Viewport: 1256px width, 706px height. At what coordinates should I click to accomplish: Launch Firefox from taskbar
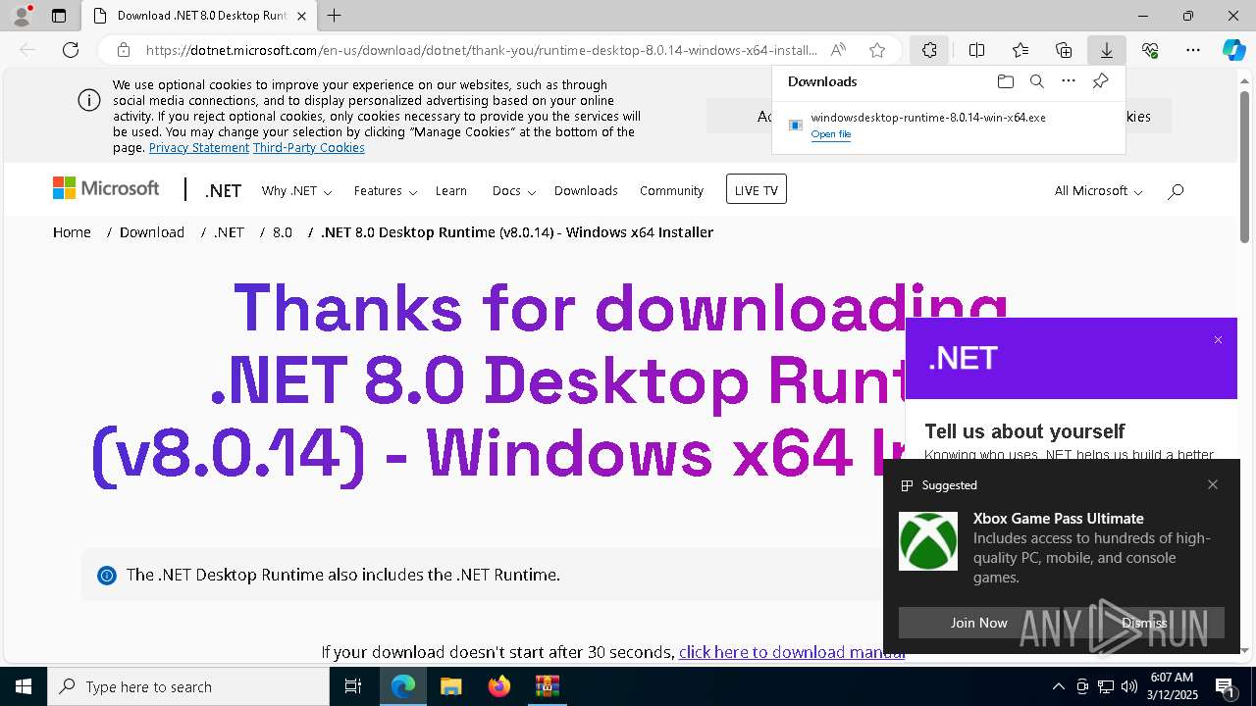pyautogui.click(x=499, y=686)
